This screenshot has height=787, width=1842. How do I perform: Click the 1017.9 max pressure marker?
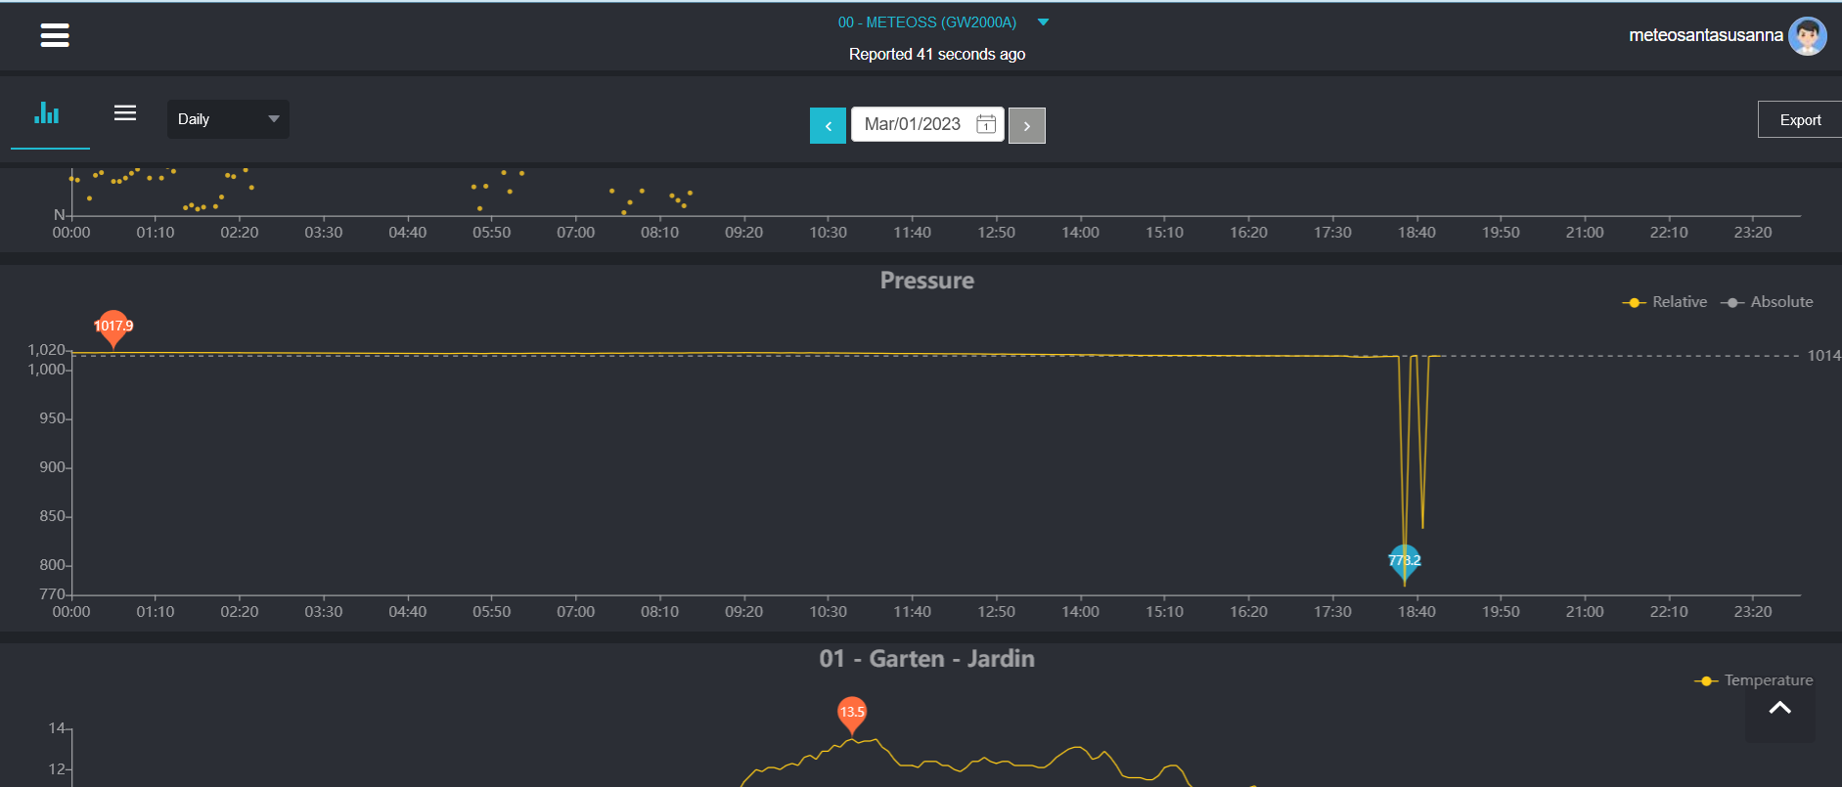click(113, 327)
